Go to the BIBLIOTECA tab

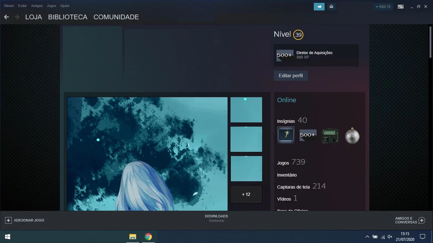[x=68, y=17]
